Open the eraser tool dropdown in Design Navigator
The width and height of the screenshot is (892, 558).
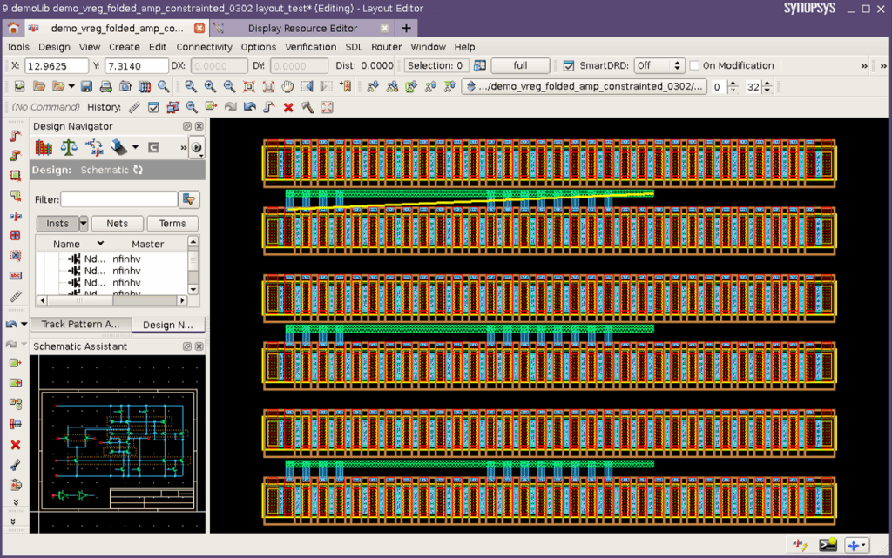pos(135,147)
